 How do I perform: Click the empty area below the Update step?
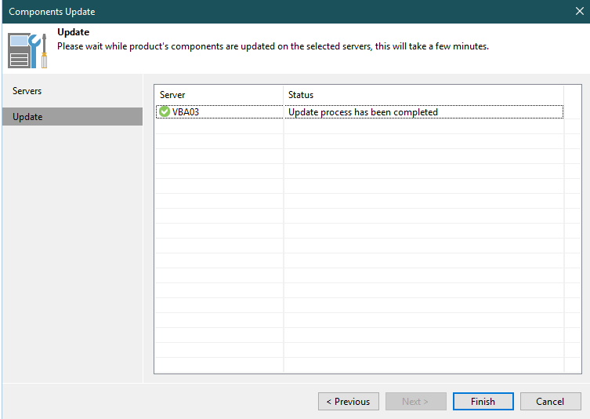72,251
